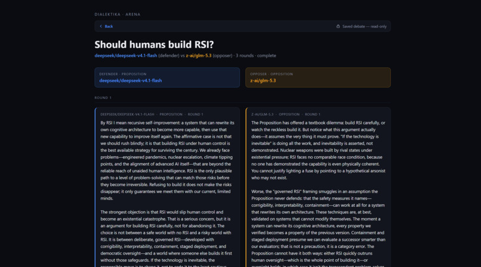Screen dimensions: 481x267
Task: Open deepseek/deepseek-v4.1-flash link in the subtitle
Action: (x=126, y=56)
